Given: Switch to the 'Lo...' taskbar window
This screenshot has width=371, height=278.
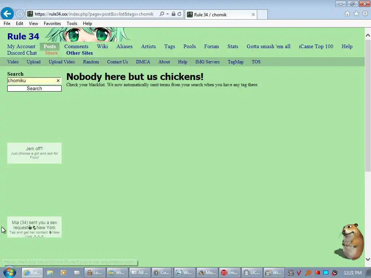Looking at the screenshot, I should (95, 273).
